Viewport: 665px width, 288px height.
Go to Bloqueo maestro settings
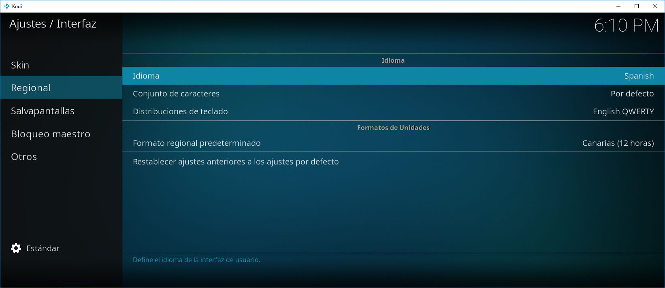coord(61,134)
